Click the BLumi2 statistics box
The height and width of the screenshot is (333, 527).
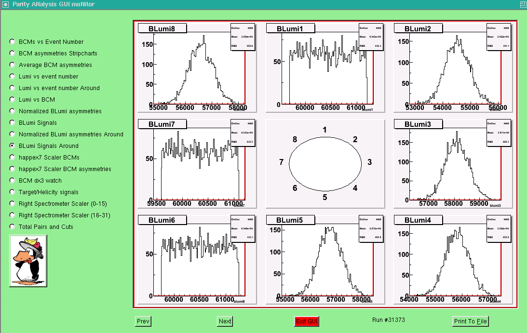coord(499,37)
